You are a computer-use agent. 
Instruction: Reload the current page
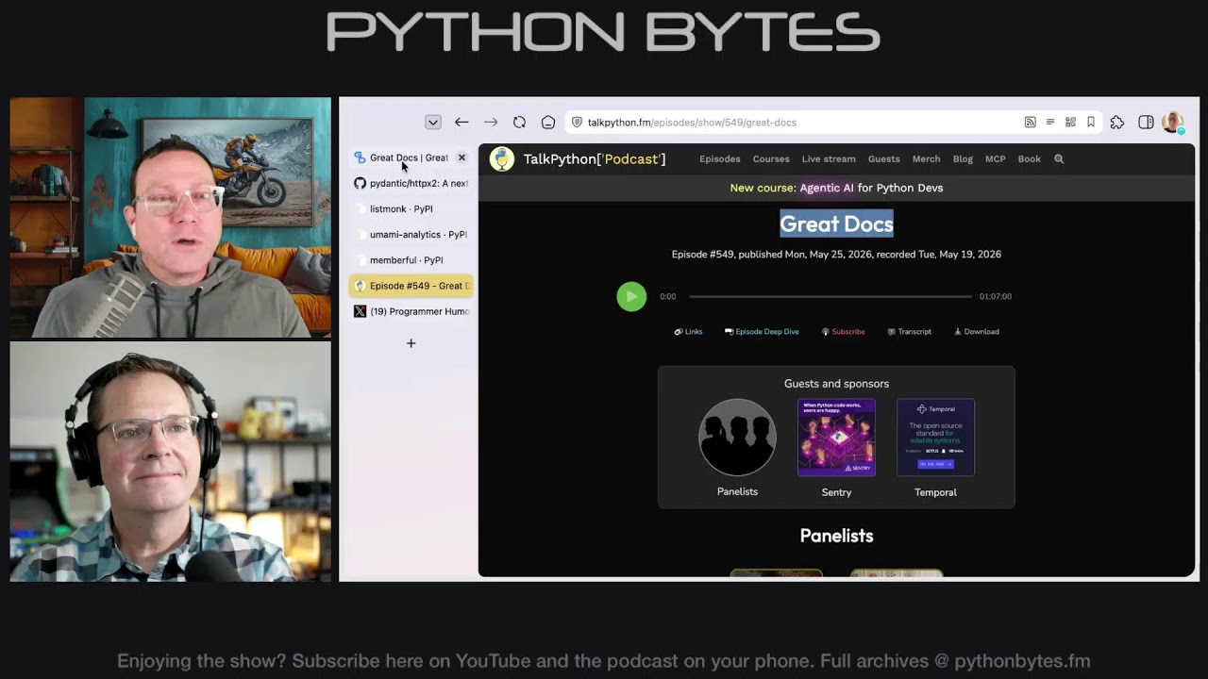(519, 122)
